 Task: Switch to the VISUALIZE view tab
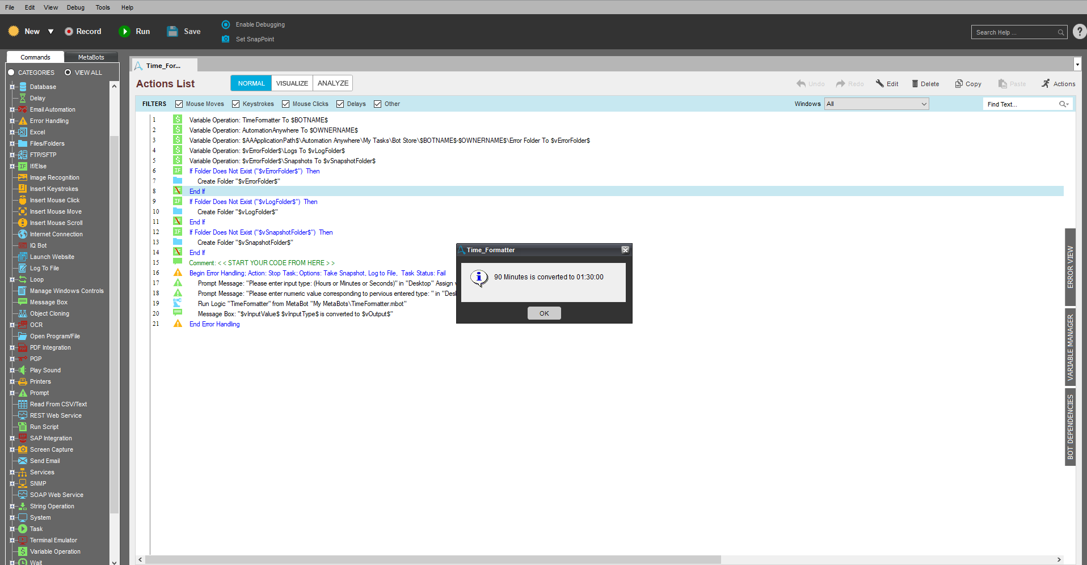click(292, 83)
